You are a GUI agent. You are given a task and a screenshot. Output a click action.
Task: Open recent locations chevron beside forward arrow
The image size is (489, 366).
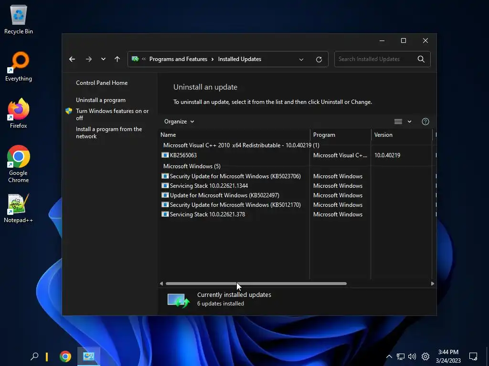[x=103, y=59]
